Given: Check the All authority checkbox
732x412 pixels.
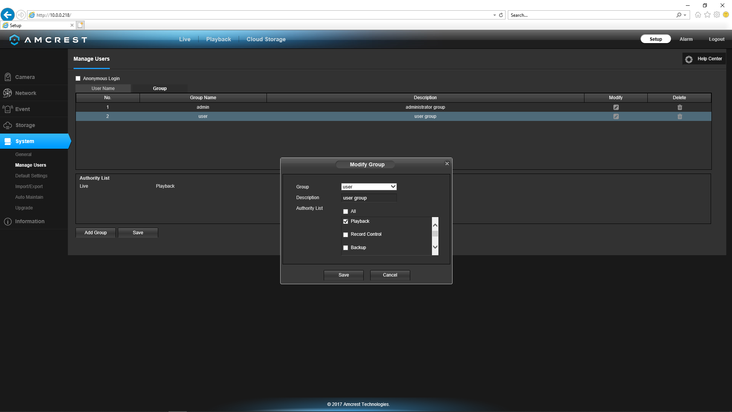Looking at the screenshot, I should (346, 212).
